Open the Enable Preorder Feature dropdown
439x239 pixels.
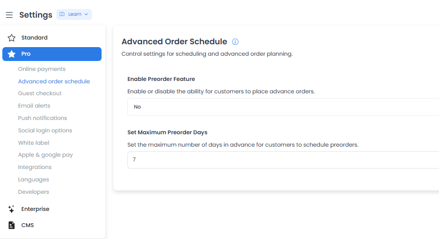click(283, 107)
